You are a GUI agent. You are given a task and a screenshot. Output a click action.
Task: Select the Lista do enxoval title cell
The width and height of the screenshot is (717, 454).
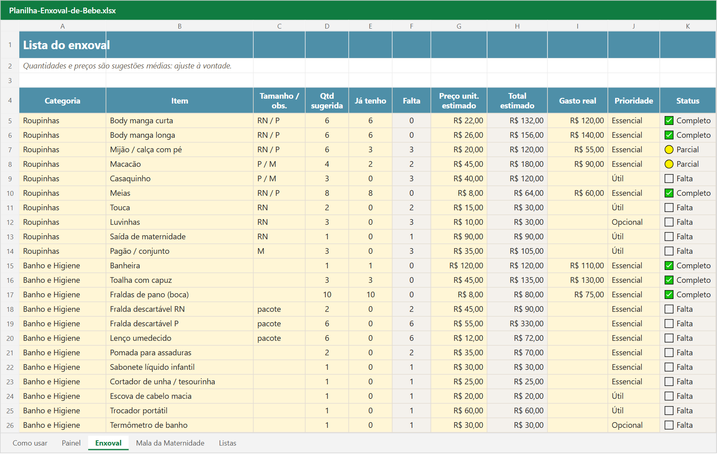tap(62, 45)
